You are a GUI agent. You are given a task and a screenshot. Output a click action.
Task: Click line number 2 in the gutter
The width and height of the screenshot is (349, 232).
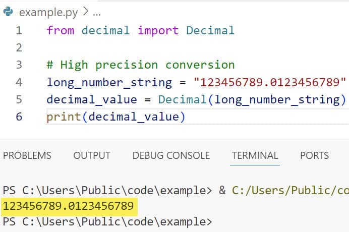tap(19, 47)
